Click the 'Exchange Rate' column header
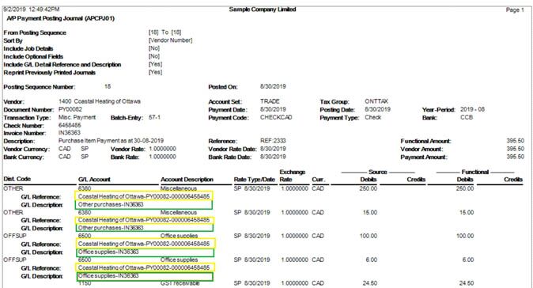 coord(293,176)
